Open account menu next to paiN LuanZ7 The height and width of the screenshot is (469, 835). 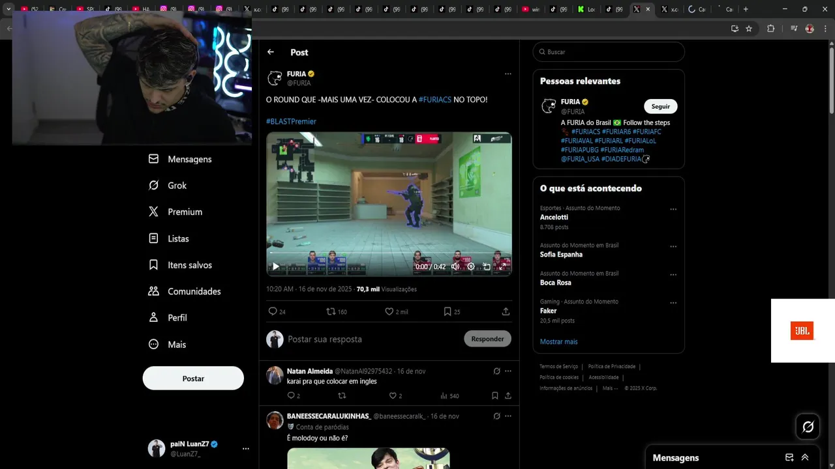click(x=246, y=449)
